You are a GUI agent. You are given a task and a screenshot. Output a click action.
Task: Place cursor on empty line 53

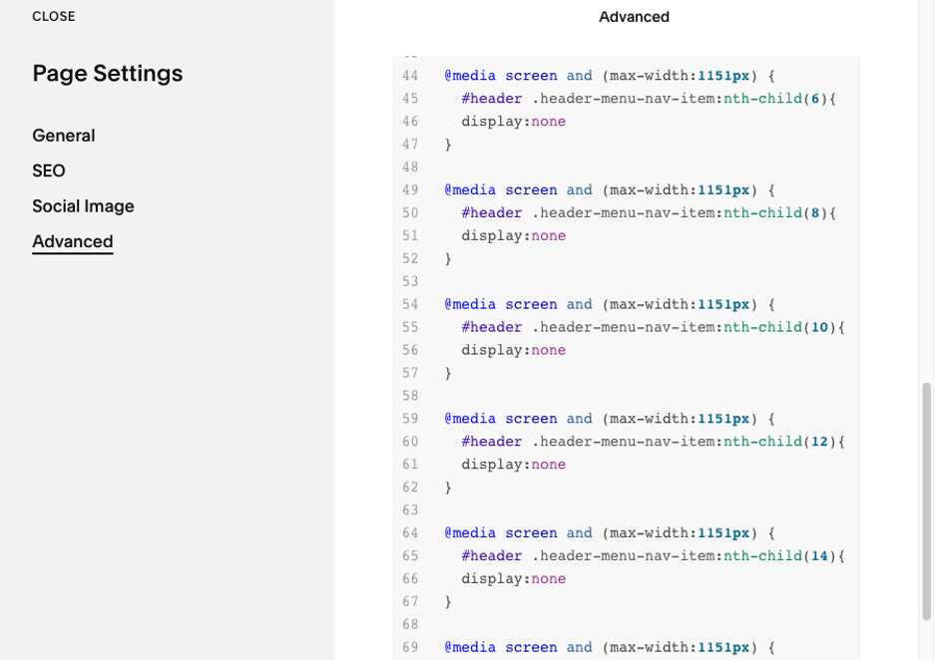pyautogui.click(x=599, y=282)
